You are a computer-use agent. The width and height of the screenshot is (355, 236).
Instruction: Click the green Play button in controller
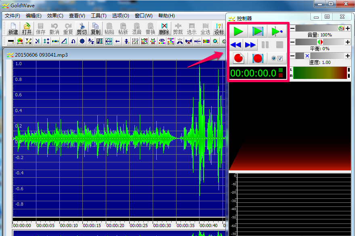238,31
